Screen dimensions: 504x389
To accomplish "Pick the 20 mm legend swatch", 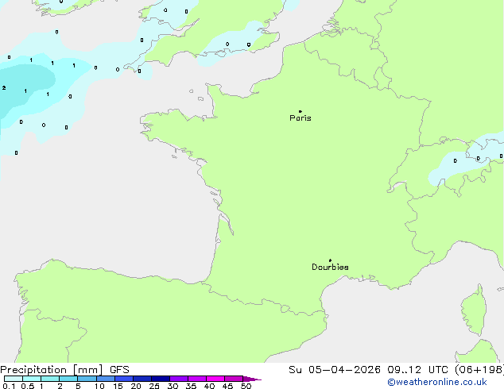I will coord(142,379).
